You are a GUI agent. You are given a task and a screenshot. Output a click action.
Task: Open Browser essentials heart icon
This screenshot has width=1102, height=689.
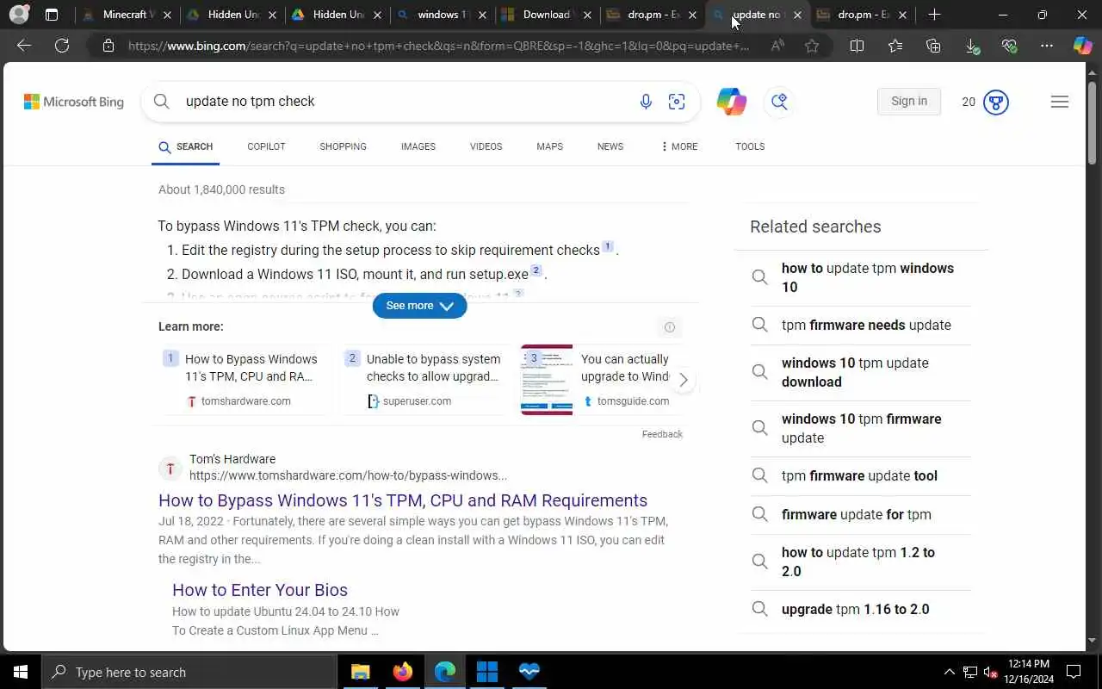(1009, 46)
